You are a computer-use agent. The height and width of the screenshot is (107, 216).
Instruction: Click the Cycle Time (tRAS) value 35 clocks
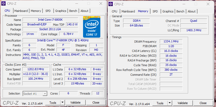[x=171, y=65]
